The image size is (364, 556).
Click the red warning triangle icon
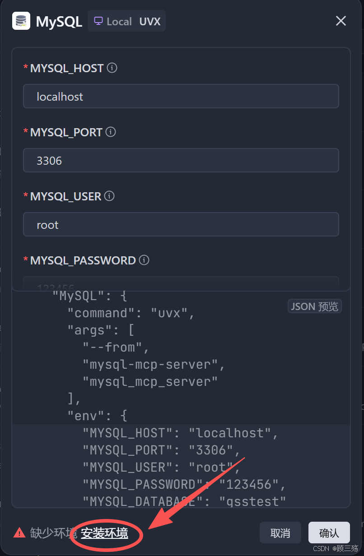coord(19,533)
